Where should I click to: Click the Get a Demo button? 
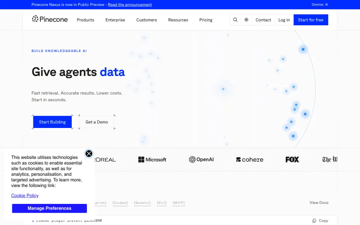97,122
